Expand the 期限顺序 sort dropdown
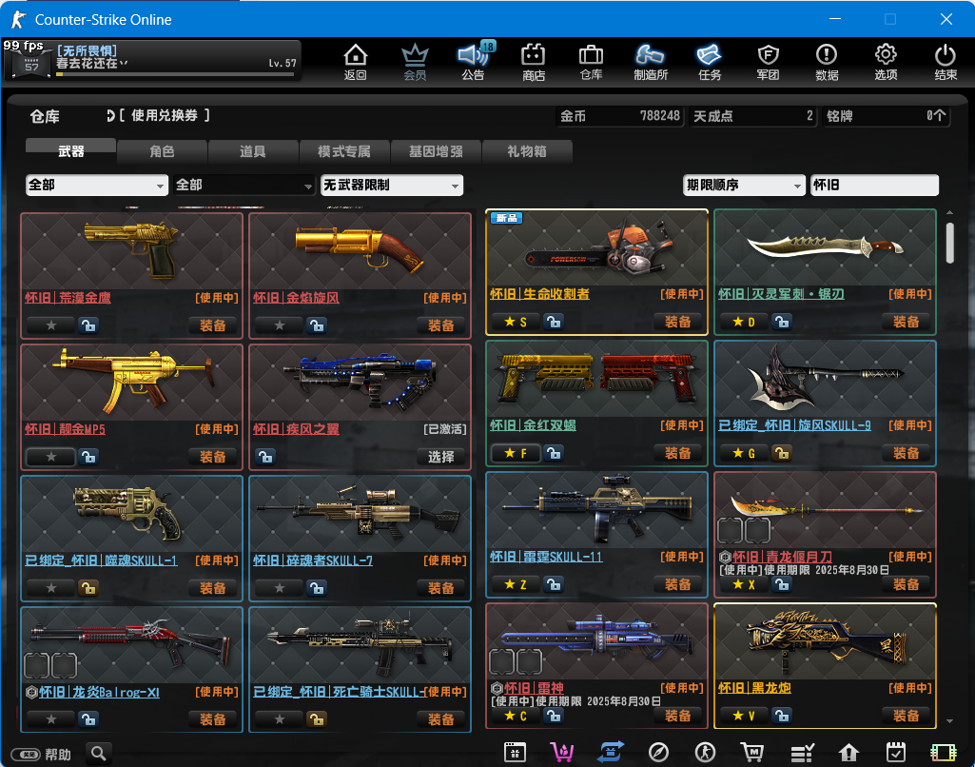This screenshot has height=767, width=975. tap(744, 185)
